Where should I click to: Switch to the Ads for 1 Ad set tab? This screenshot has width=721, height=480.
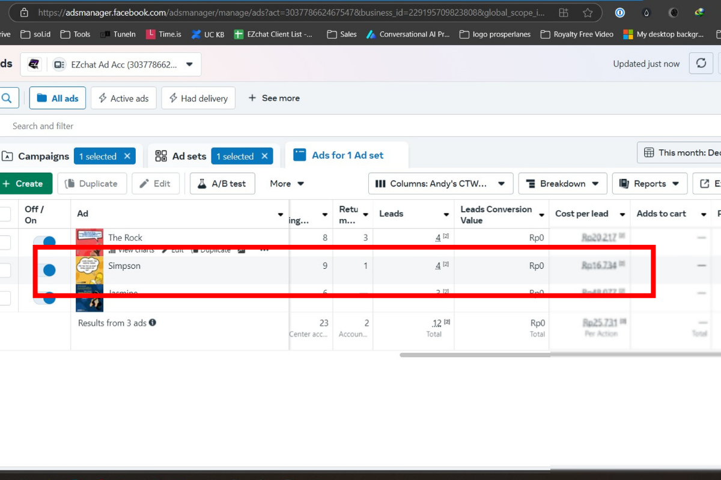click(x=347, y=155)
